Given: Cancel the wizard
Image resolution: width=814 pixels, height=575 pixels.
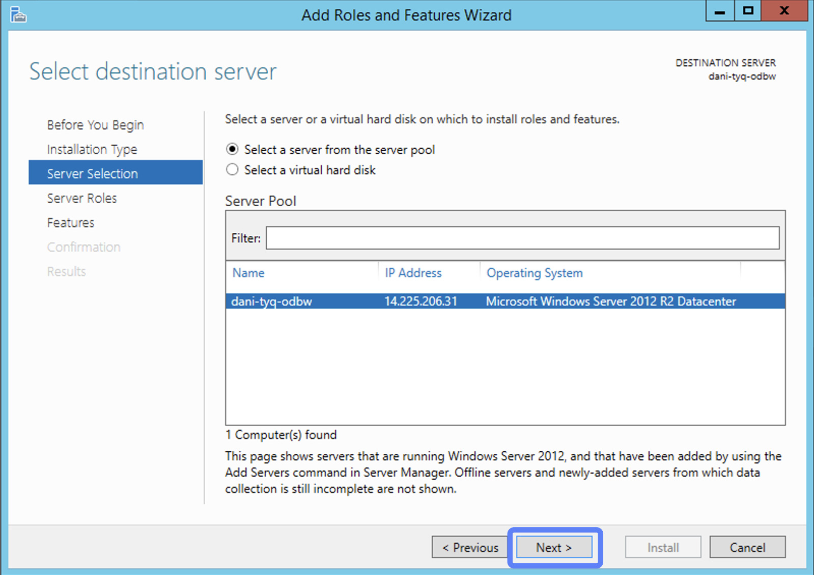Looking at the screenshot, I should point(747,547).
